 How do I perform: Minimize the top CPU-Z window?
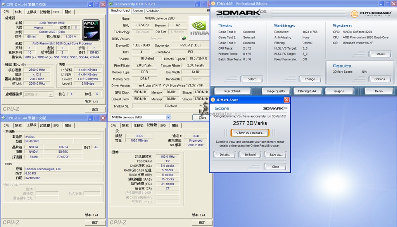90,5
